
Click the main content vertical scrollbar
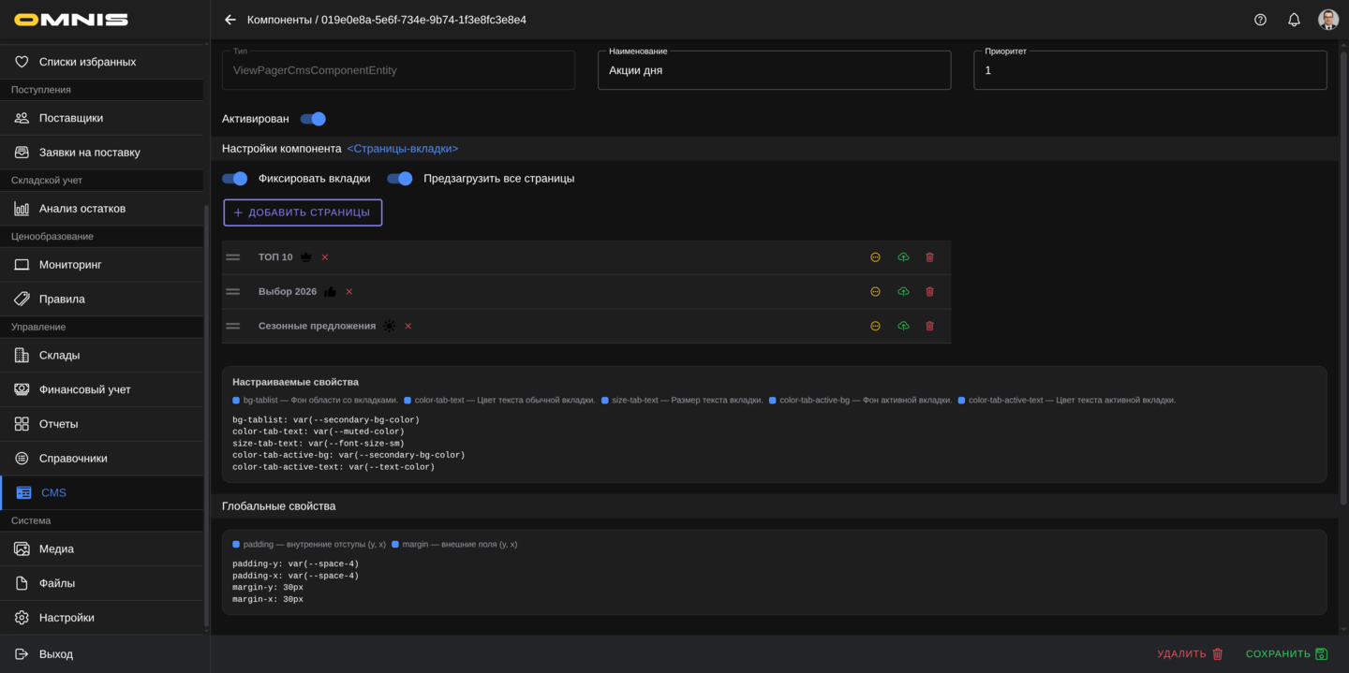coord(1344,276)
